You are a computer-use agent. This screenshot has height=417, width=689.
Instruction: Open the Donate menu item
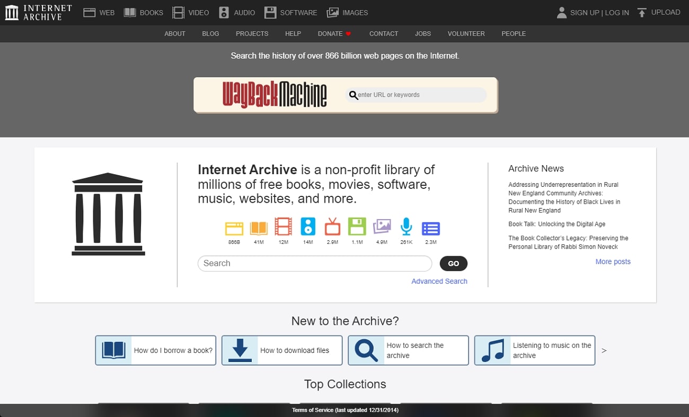(334, 33)
